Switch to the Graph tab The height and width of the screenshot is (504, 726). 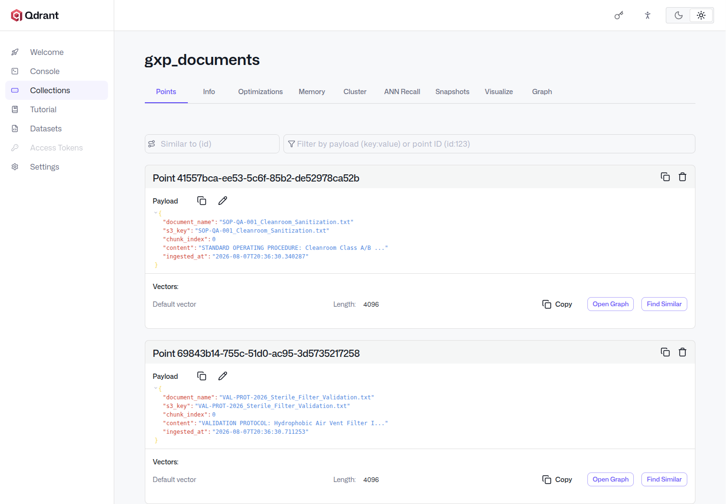tap(542, 92)
